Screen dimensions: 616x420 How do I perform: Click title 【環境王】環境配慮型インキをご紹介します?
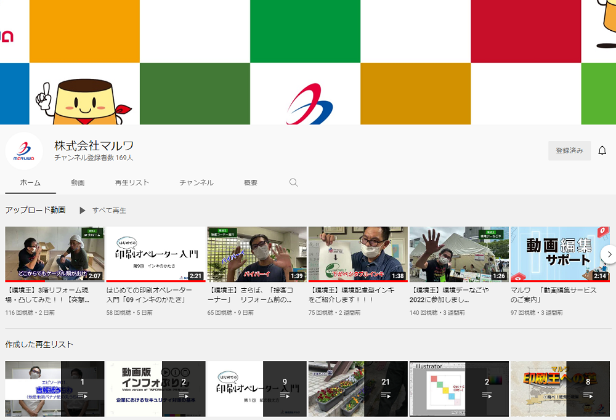coord(351,294)
